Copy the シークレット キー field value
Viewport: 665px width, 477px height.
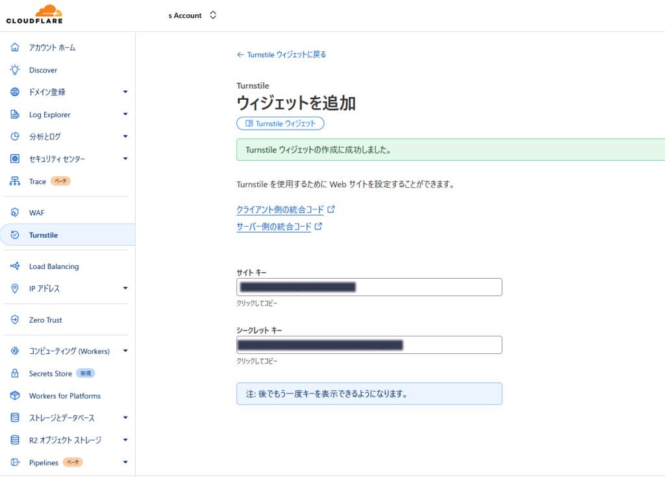[x=369, y=345]
